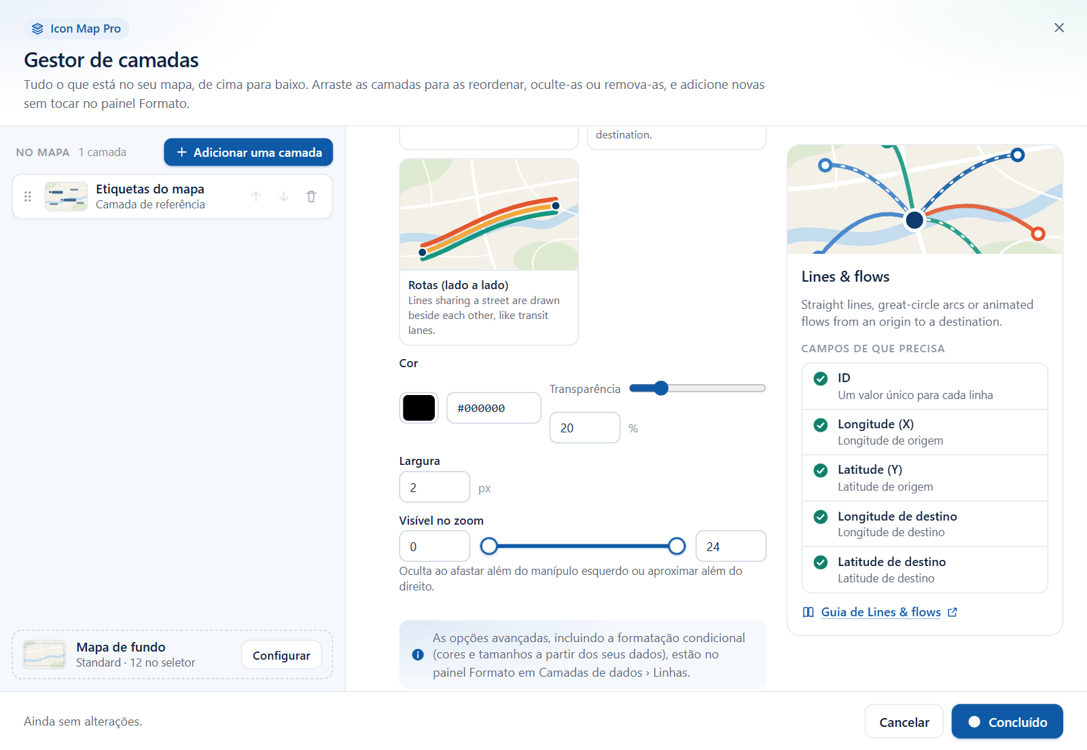Click the drag handle of Etiquetas do mapa
Viewport: 1087px width, 750px height.
click(28, 197)
